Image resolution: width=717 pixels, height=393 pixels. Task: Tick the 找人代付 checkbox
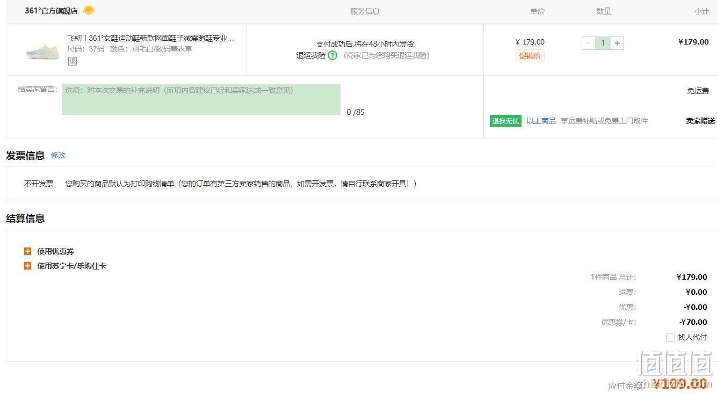670,337
